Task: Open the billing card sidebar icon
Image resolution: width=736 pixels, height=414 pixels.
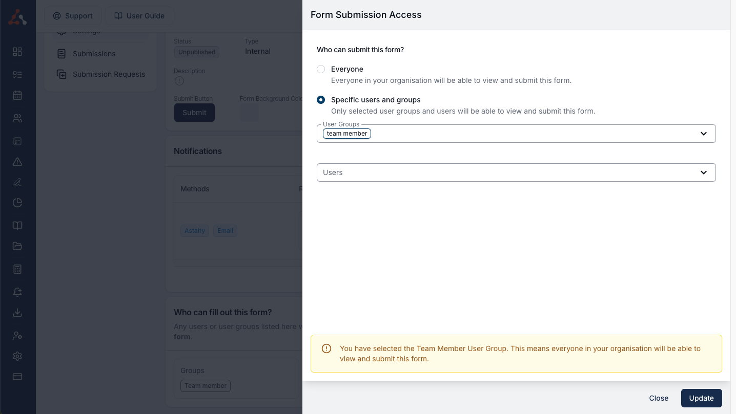Action: 17,377
